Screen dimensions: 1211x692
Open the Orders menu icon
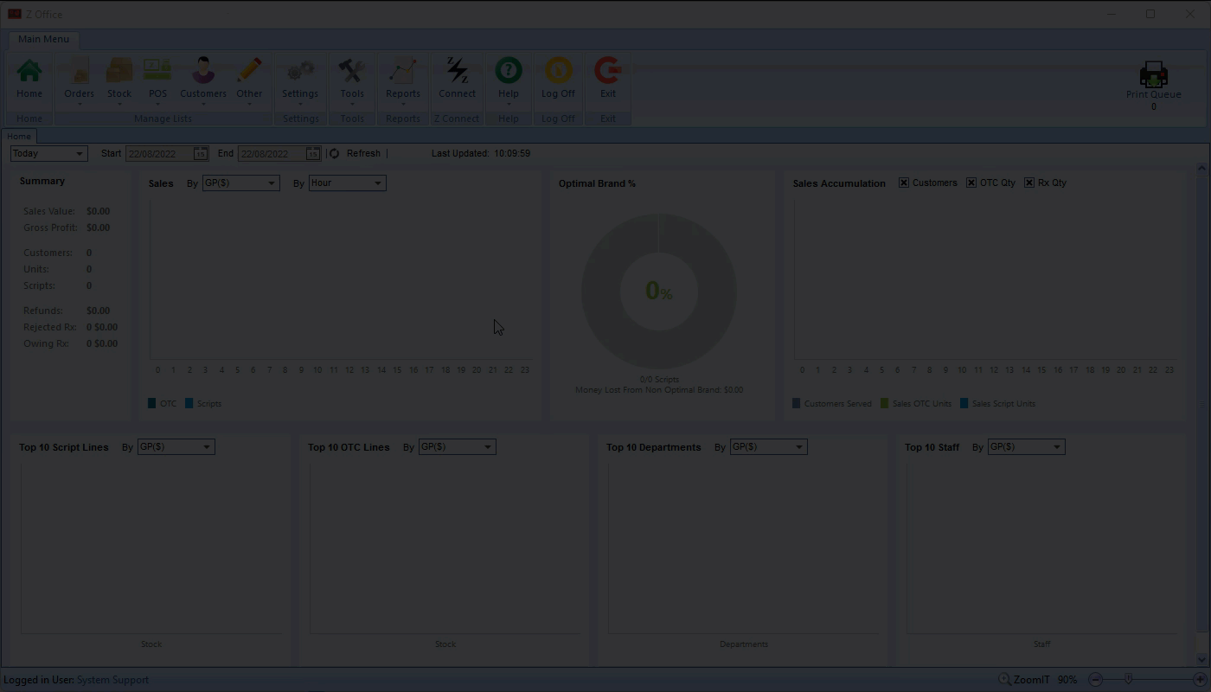point(79,71)
